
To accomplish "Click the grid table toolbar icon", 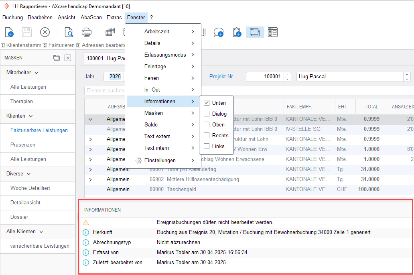I will pos(110,33).
